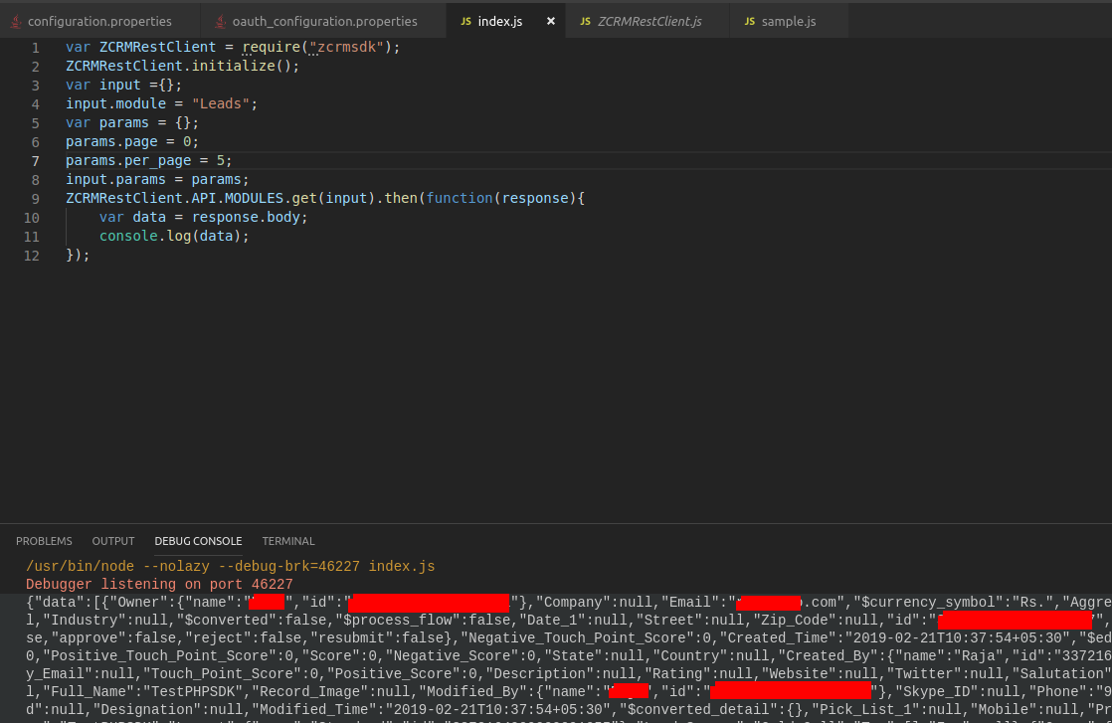Click line number 9 in the gutter
This screenshot has width=1112, height=723.
click(36, 199)
